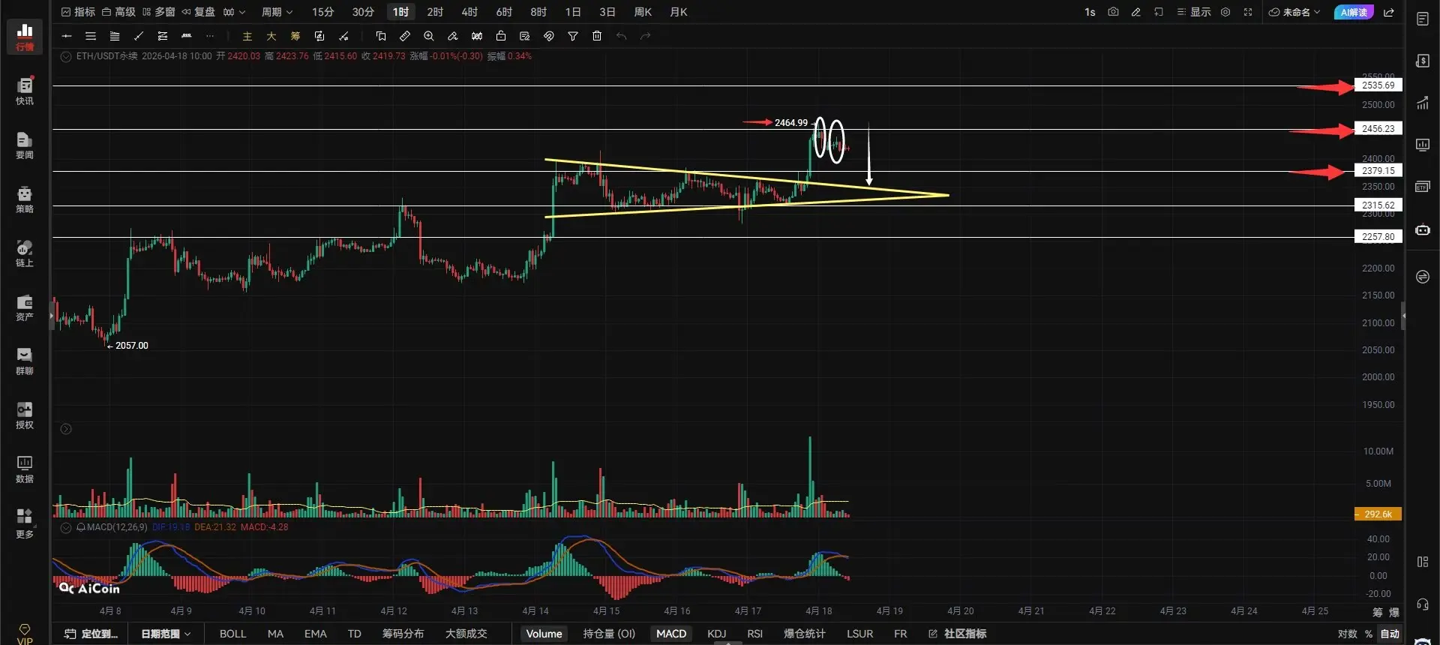This screenshot has height=645, width=1440.
Task: Toggle the BOLL overlay indicator
Action: 232,634
